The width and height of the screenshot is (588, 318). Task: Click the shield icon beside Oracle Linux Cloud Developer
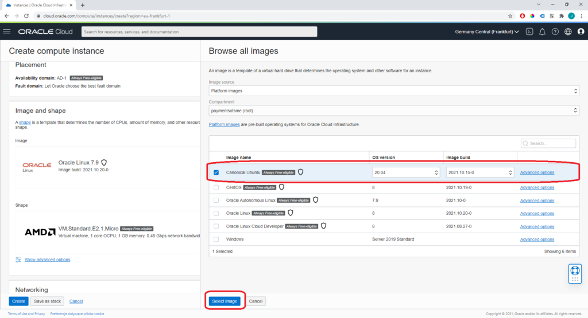click(x=323, y=226)
